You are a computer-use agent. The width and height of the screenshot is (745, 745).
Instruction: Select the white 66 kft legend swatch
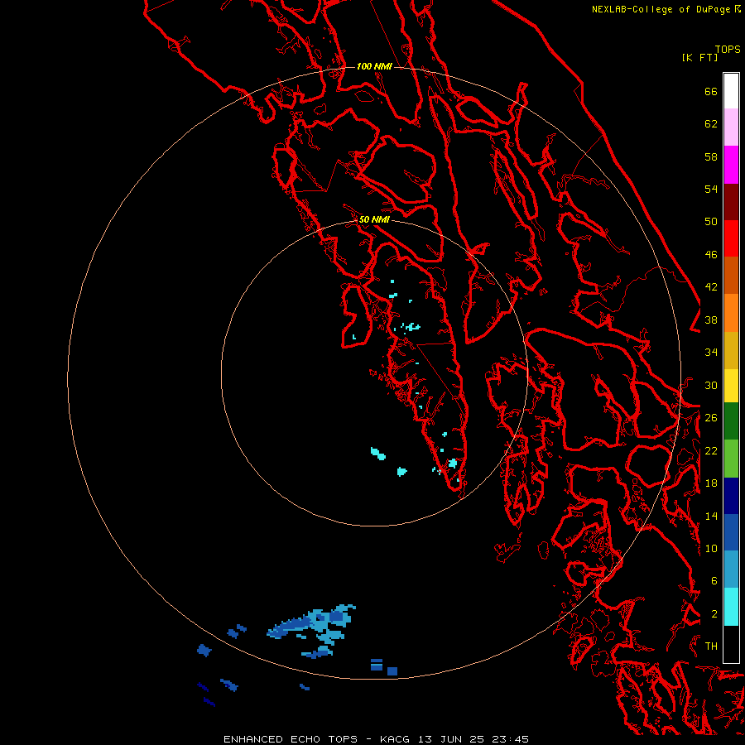click(x=731, y=91)
